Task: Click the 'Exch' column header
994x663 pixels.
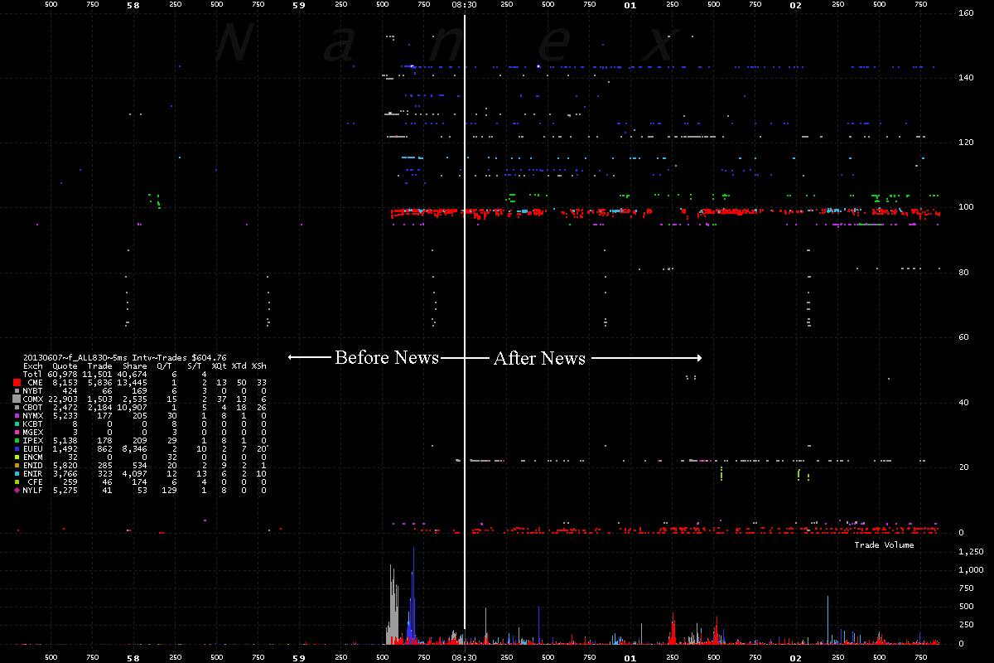Action: 33,365
